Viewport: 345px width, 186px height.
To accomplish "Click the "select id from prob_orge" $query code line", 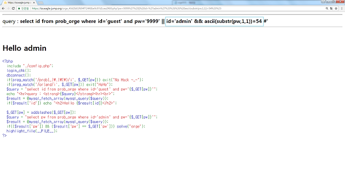I will pos(82,89).
